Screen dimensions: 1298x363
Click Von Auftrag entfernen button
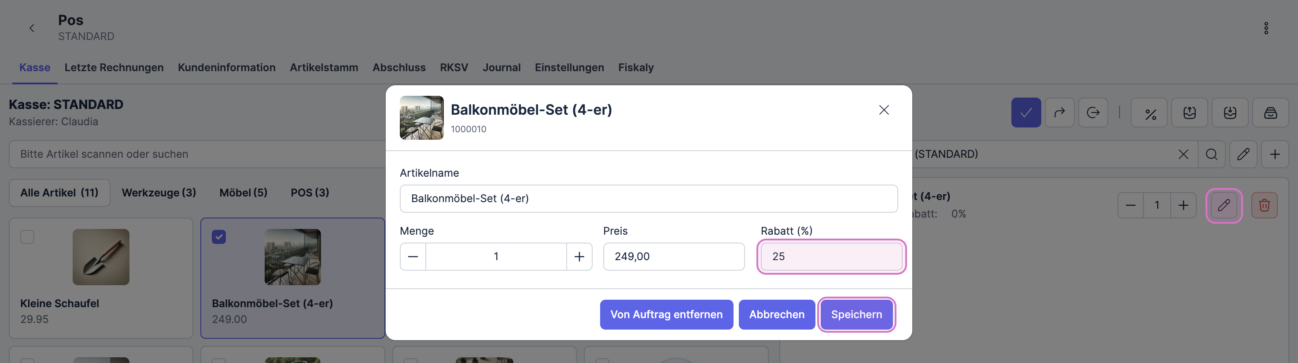[x=666, y=315]
